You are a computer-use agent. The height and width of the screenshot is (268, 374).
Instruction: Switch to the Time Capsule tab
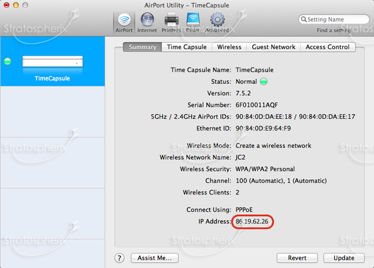coord(187,47)
